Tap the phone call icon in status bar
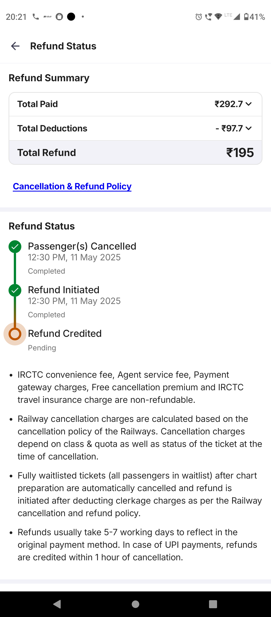 tap(36, 17)
